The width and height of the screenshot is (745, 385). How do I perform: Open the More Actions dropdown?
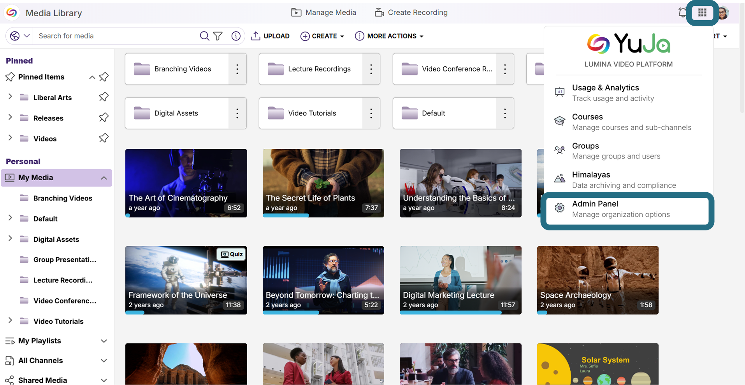tap(389, 36)
